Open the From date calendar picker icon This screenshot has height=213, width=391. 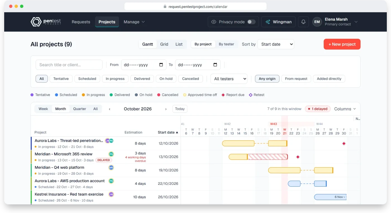click(x=161, y=65)
